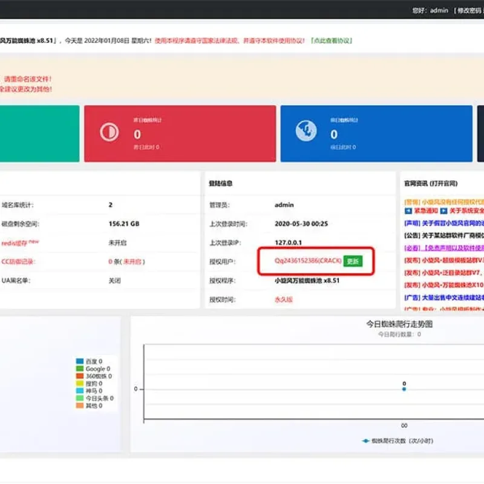
Task: Open the [公告] black announcement link
Action: tap(444, 235)
